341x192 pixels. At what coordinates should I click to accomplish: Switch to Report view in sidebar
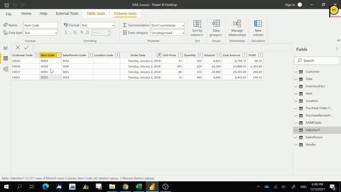tap(6, 48)
